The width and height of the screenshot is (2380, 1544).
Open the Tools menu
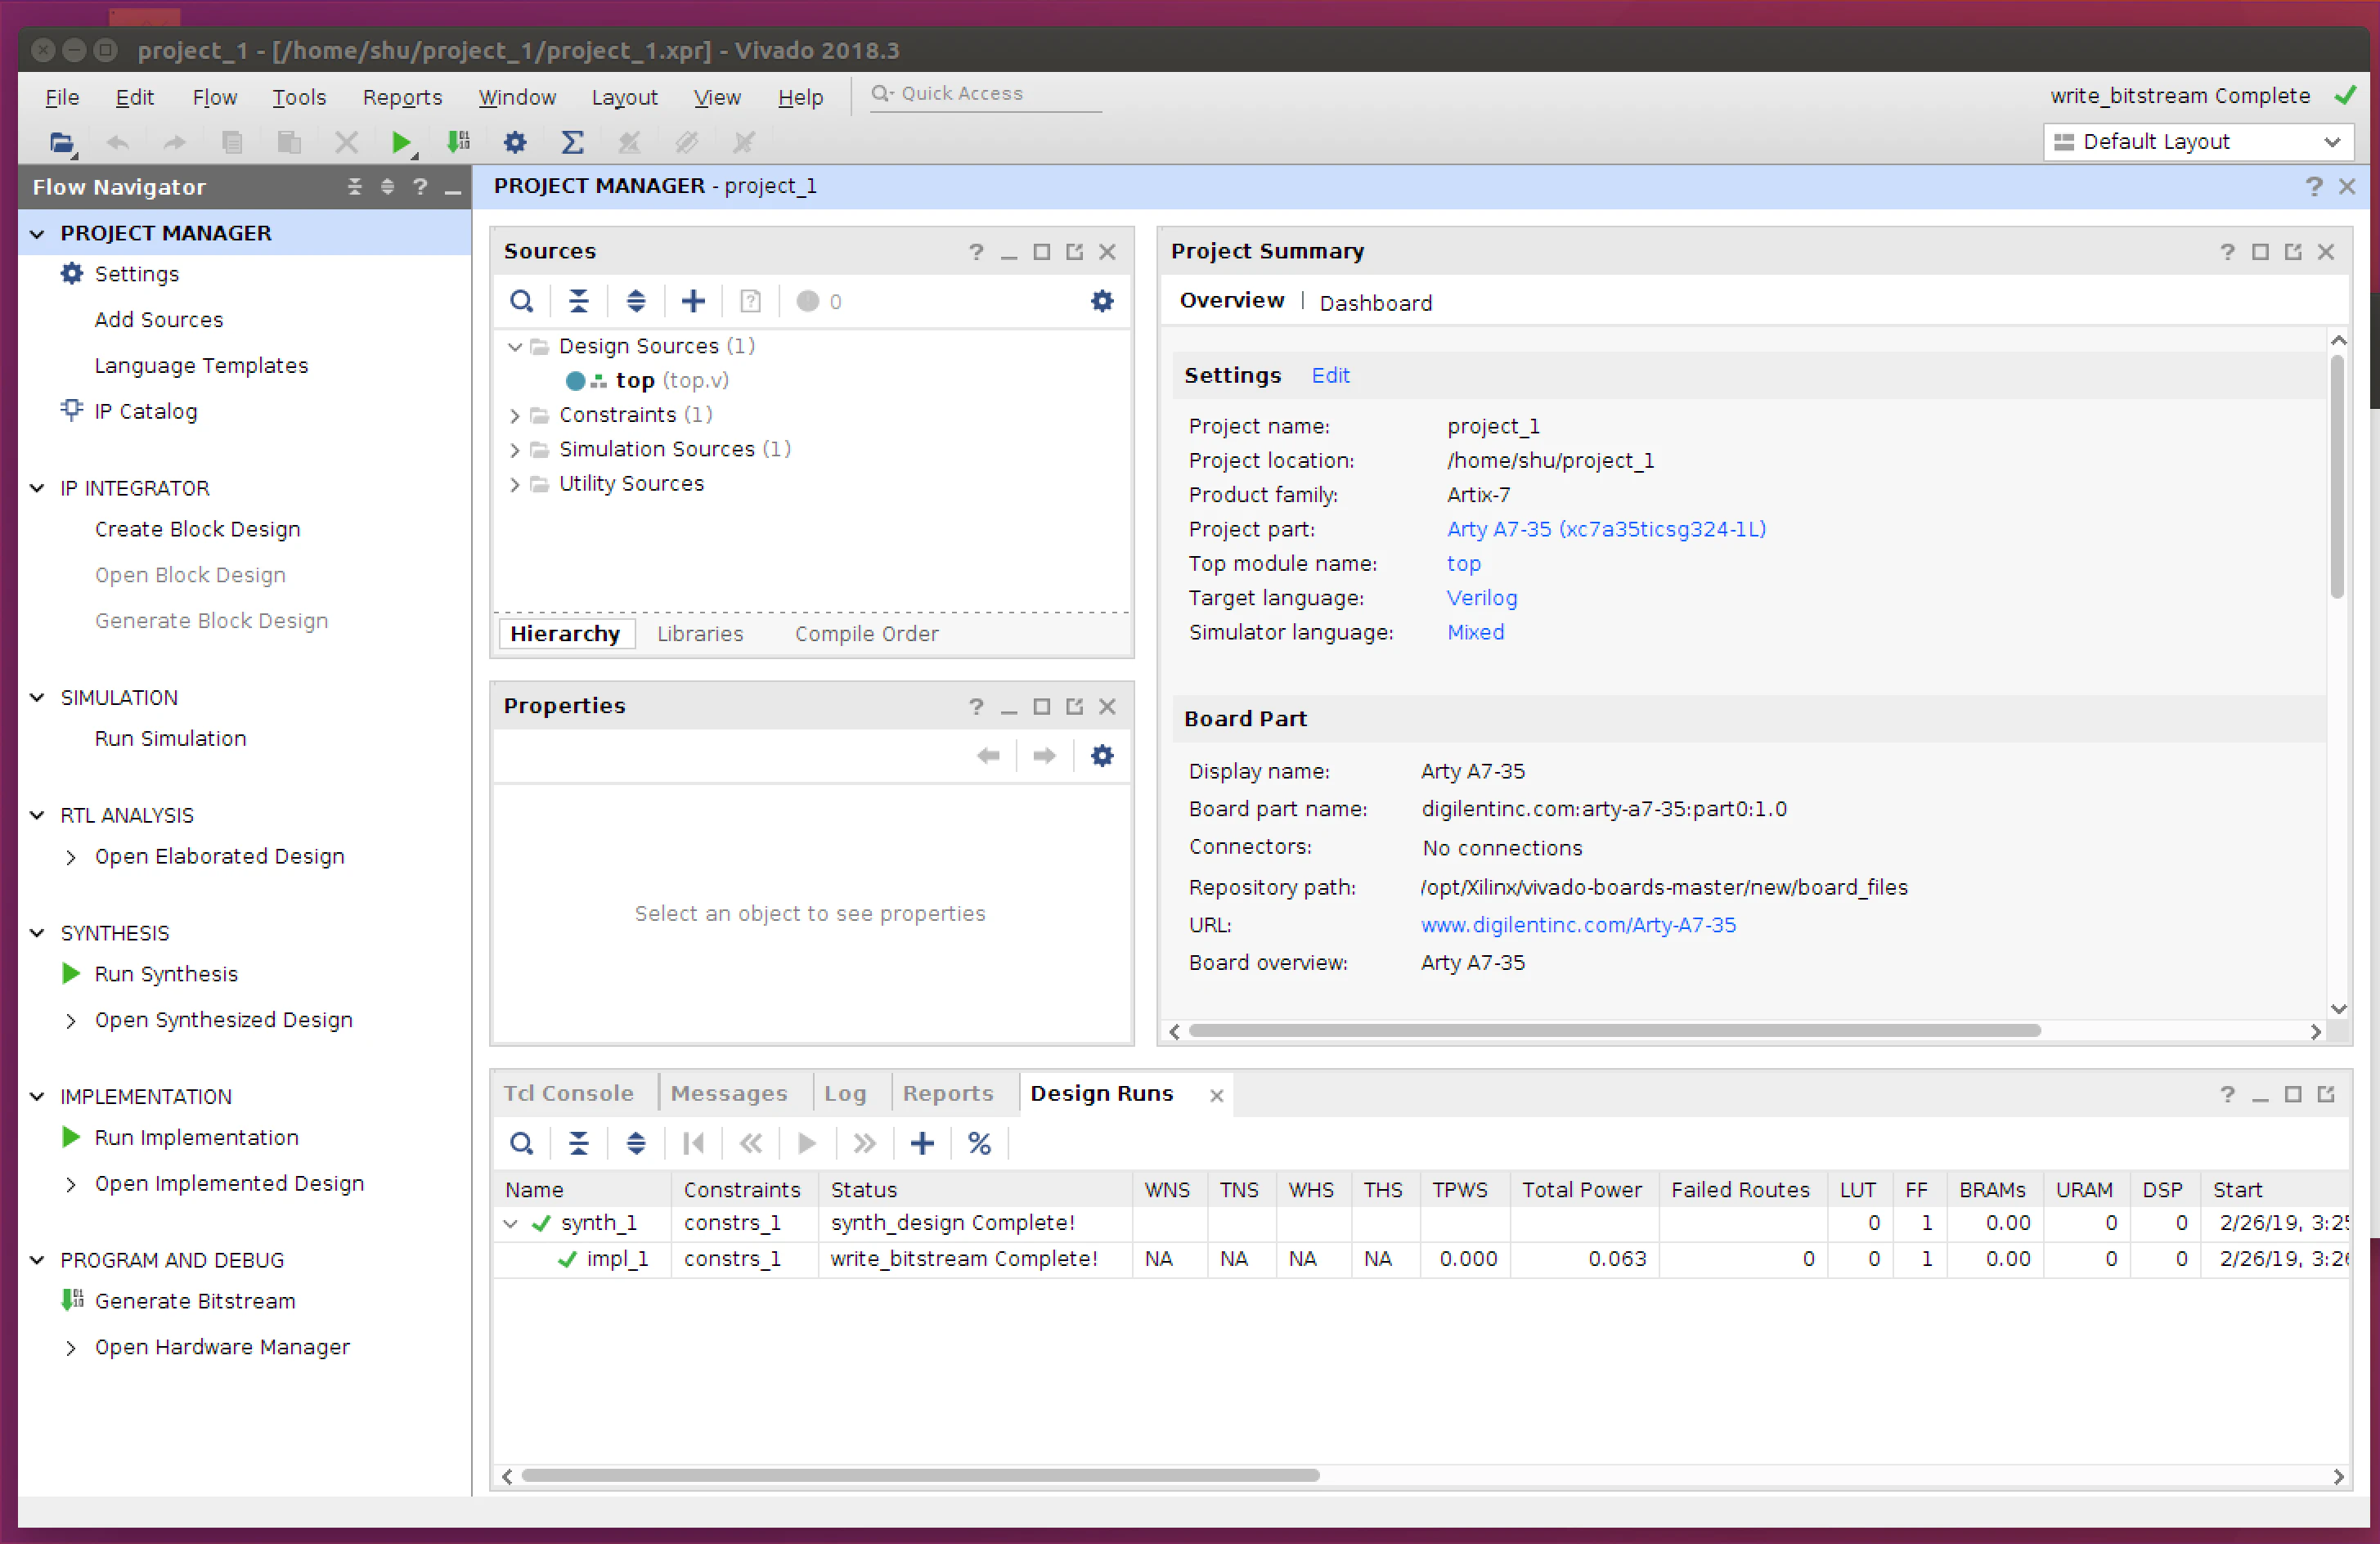coord(299,97)
